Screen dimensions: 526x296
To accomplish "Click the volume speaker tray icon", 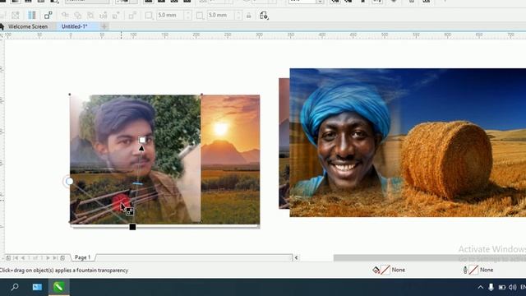I will click(512, 287).
